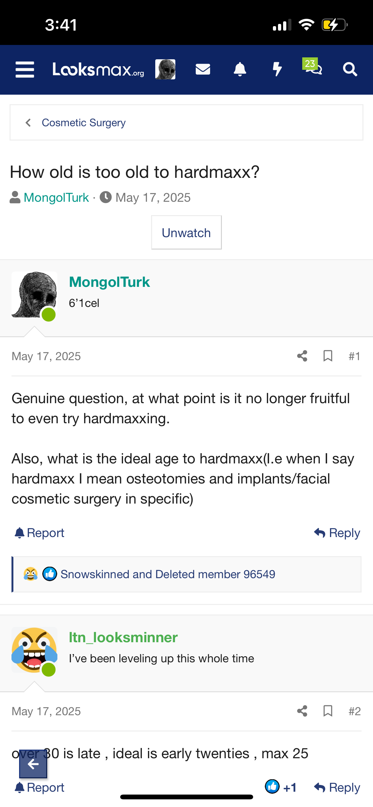This screenshot has width=373, height=807.
Task: Open the private messages envelope icon
Action: (203, 69)
